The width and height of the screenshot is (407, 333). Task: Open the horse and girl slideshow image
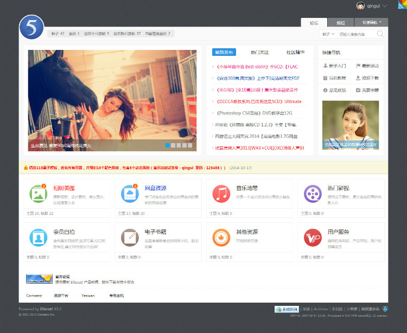click(x=112, y=100)
